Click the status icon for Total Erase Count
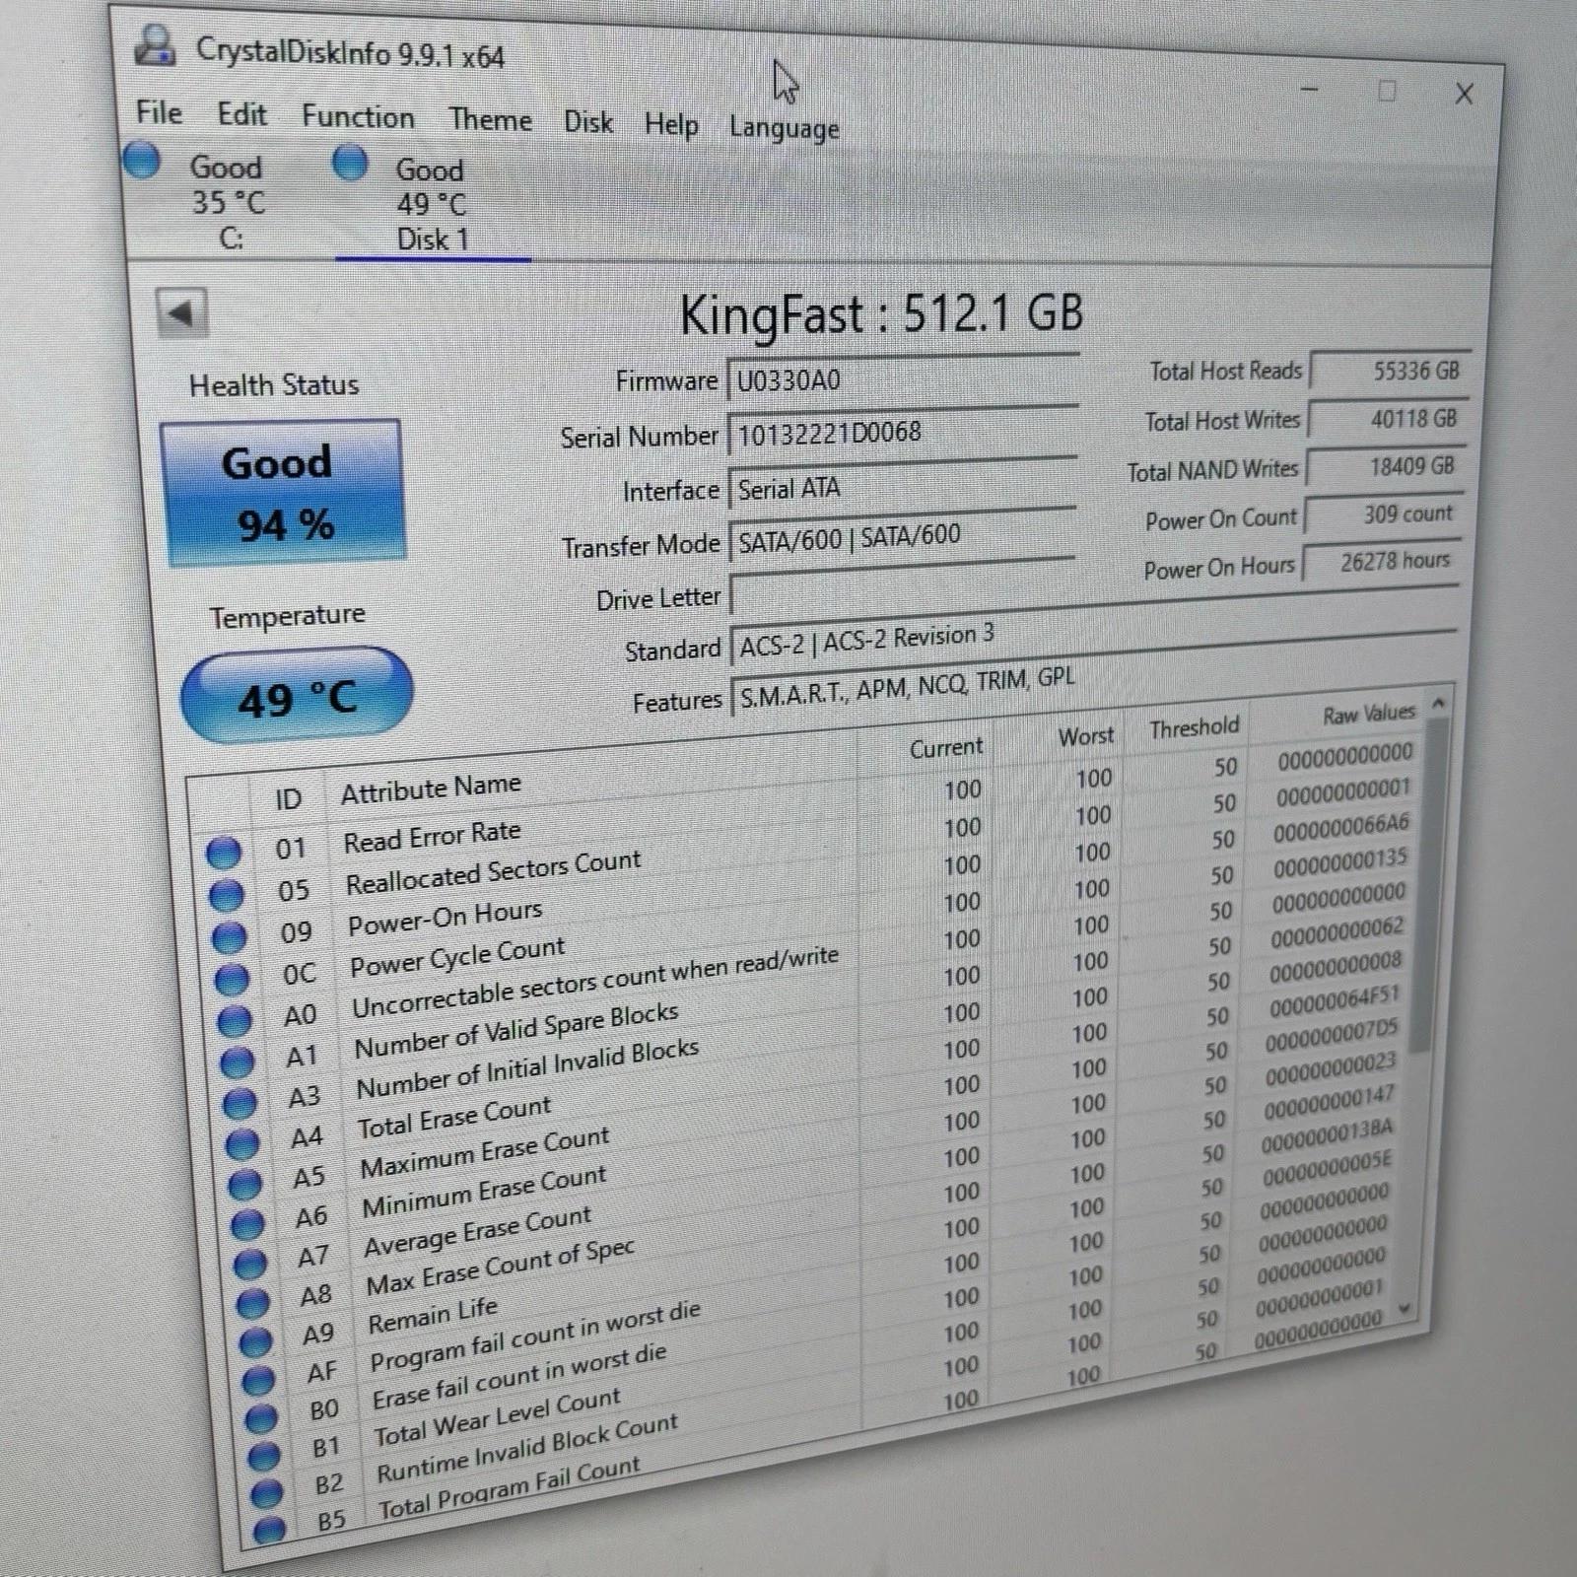This screenshot has width=1577, height=1577. [x=242, y=1143]
